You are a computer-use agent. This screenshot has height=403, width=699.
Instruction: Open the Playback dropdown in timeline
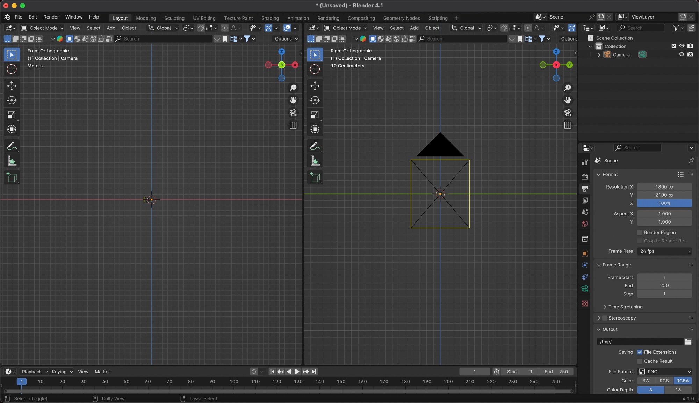pos(34,372)
